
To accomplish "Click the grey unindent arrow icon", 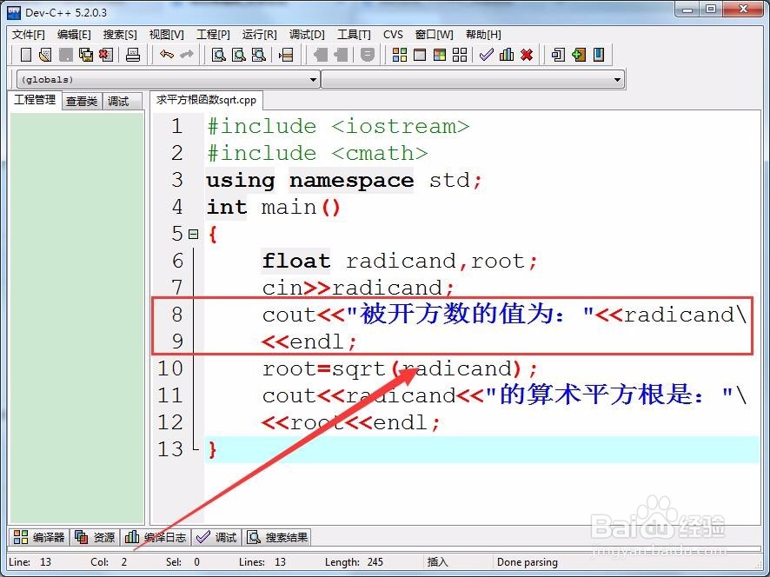I will click(x=320, y=55).
